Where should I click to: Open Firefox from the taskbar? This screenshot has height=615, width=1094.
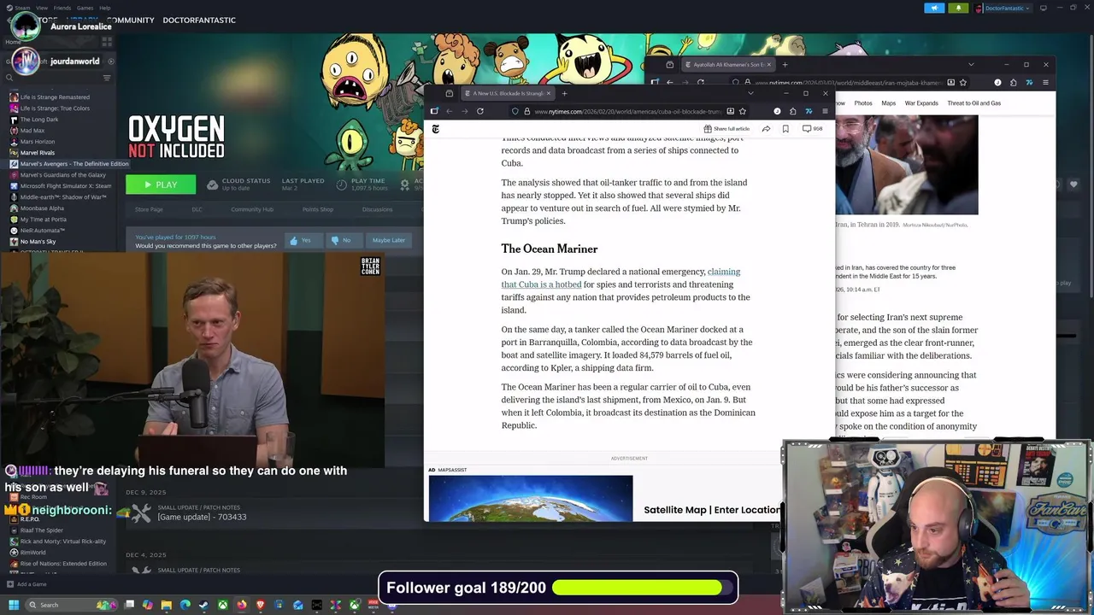pos(242,605)
